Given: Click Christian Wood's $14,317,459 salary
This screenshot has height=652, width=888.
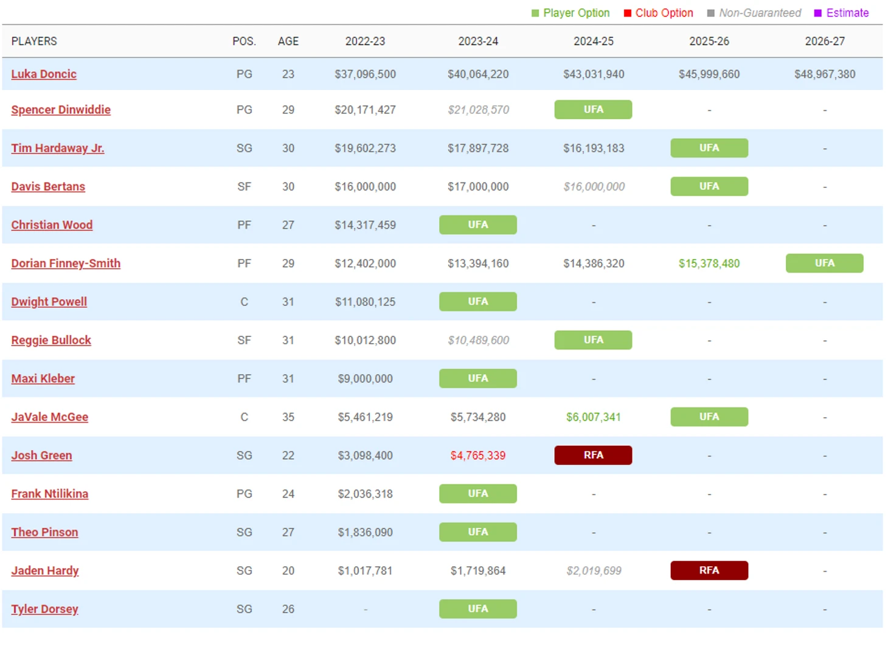Looking at the screenshot, I should tap(365, 225).
